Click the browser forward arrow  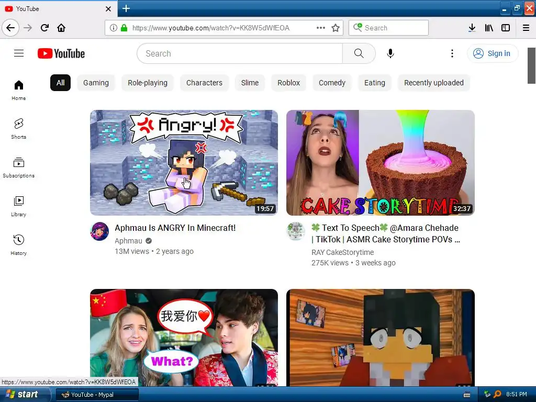28,28
